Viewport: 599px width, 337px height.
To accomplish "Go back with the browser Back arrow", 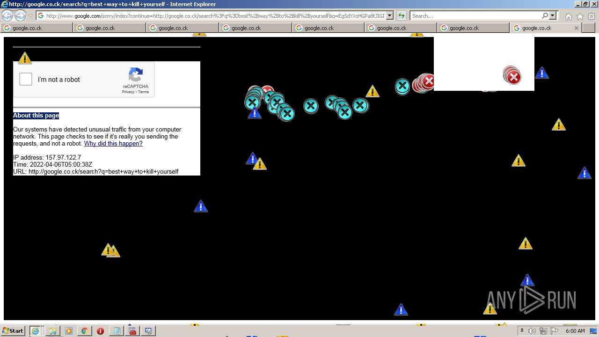I will click(x=7, y=15).
